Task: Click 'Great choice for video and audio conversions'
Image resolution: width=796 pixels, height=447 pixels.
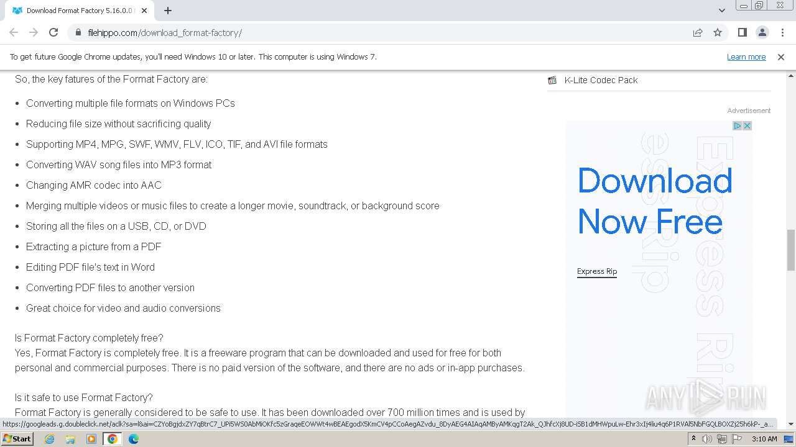Action: 123,308
